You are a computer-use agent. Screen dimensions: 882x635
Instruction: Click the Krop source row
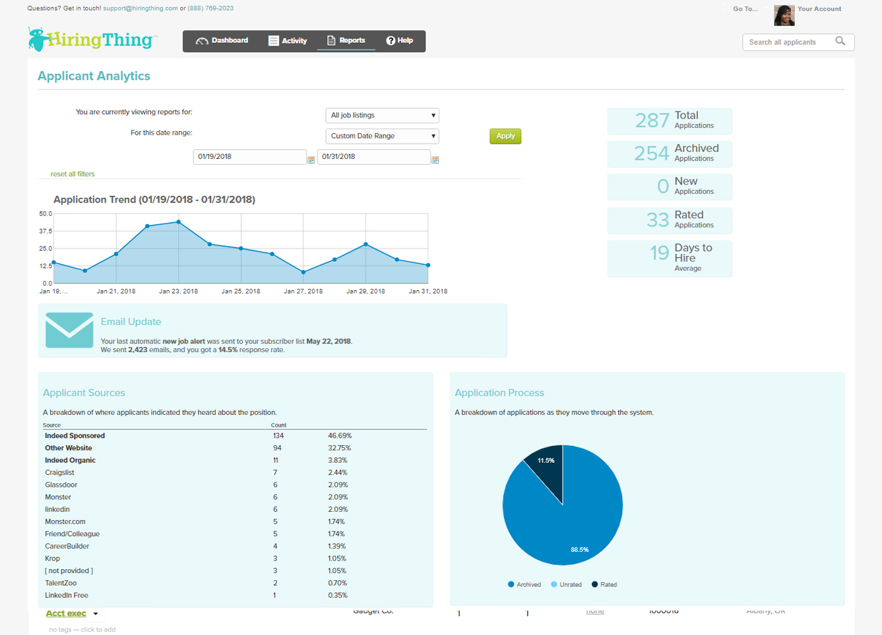235,559
